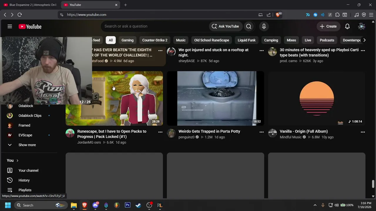Click the share page icon in address bar
Viewport: 376px width, 211px height.
pyautogui.click(x=268, y=15)
